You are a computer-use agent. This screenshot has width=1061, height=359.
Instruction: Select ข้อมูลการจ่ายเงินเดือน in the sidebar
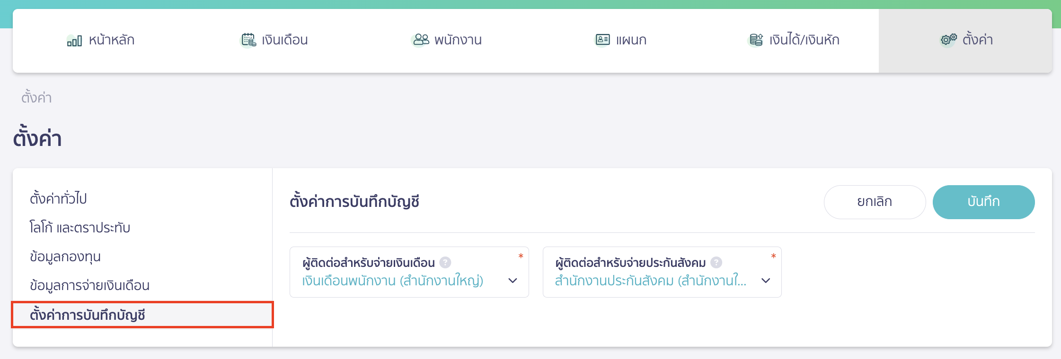click(x=89, y=285)
